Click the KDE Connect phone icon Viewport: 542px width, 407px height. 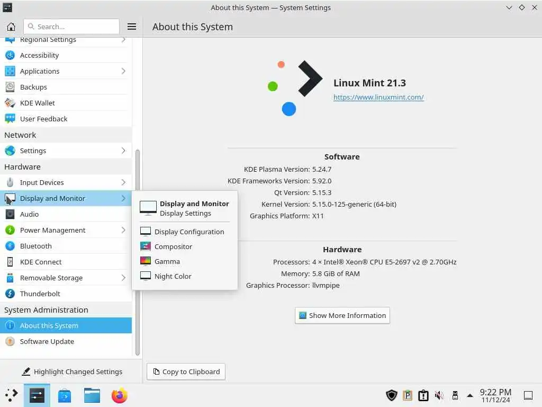point(10,262)
